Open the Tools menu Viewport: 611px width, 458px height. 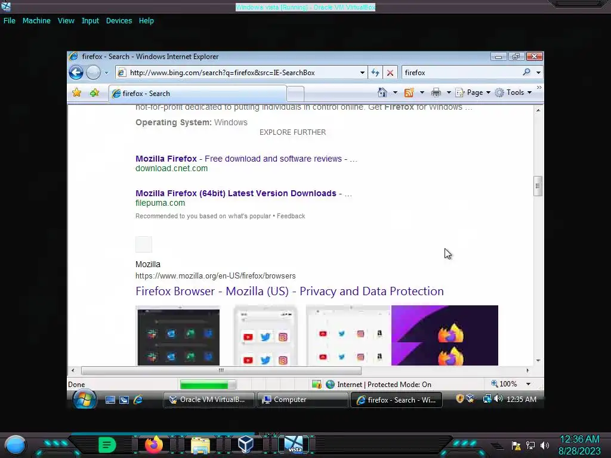513,92
